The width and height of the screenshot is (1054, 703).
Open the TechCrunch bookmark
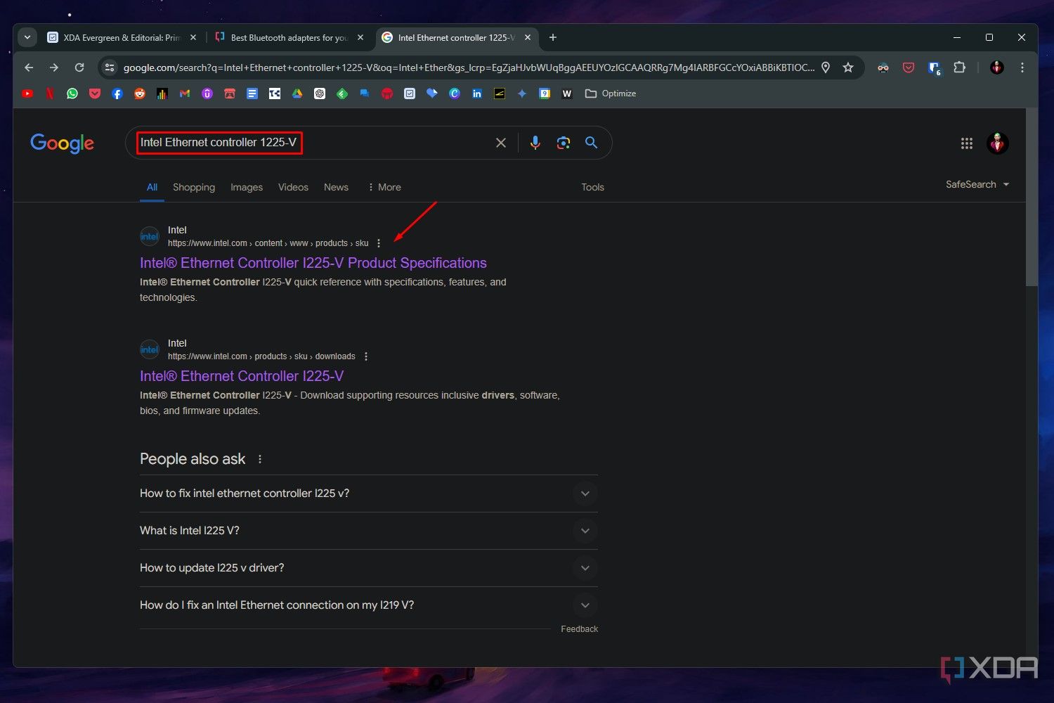pos(275,93)
